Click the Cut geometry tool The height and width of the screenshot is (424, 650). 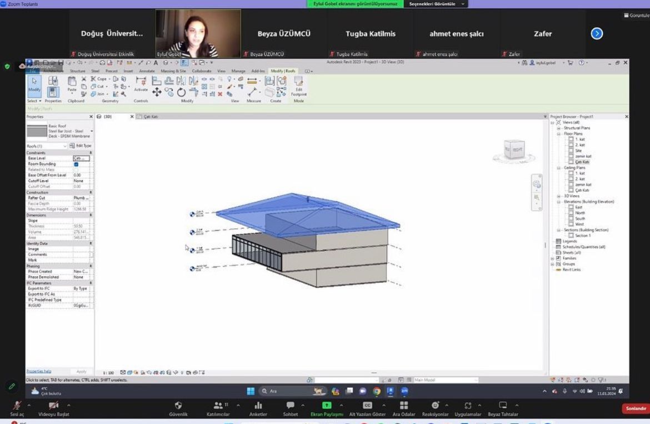point(98,87)
